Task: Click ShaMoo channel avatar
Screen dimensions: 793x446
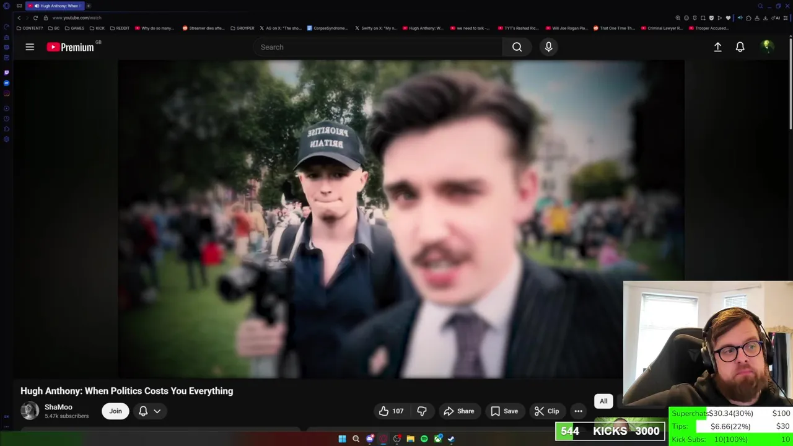Action: [30, 411]
